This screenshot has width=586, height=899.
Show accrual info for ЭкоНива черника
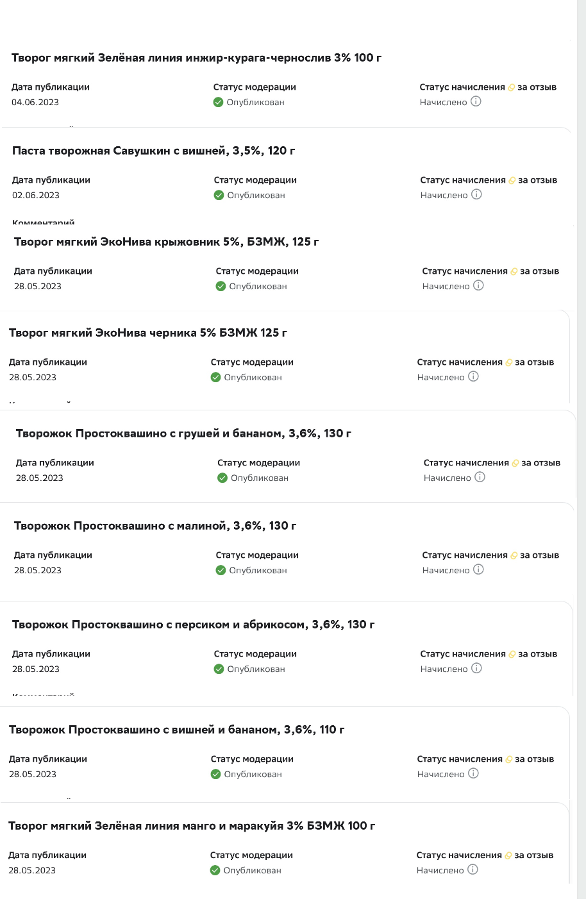click(473, 376)
